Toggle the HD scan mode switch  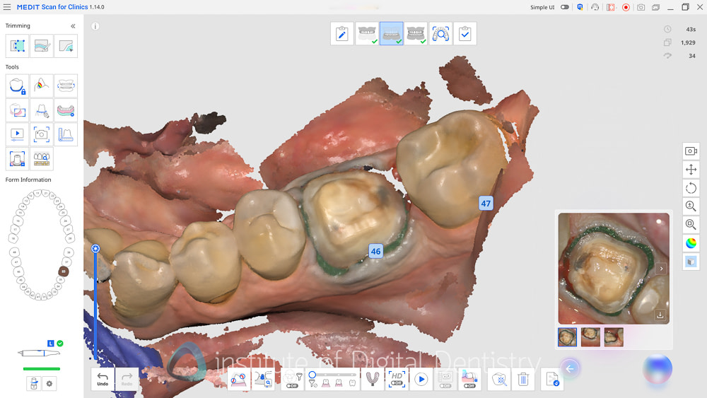click(x=397, y=383)
